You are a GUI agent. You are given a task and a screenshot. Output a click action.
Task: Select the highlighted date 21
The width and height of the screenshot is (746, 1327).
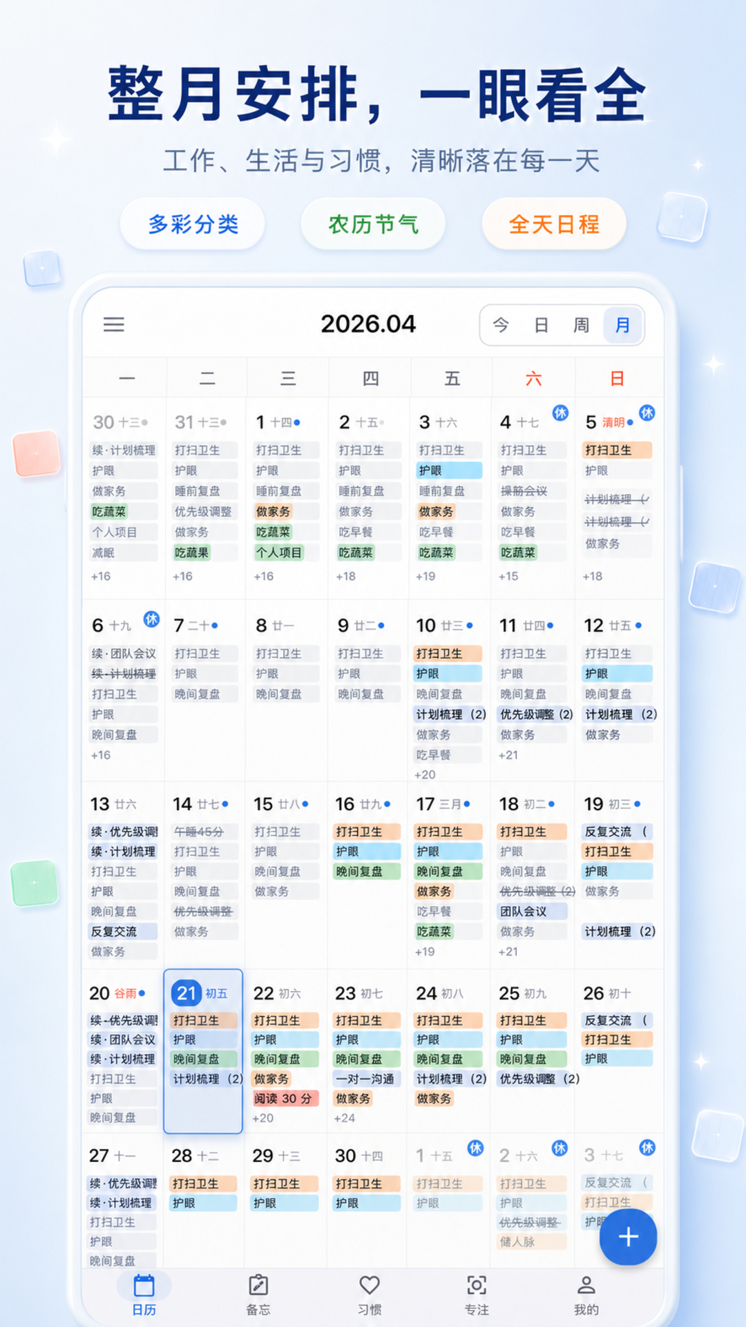[186, 993]
